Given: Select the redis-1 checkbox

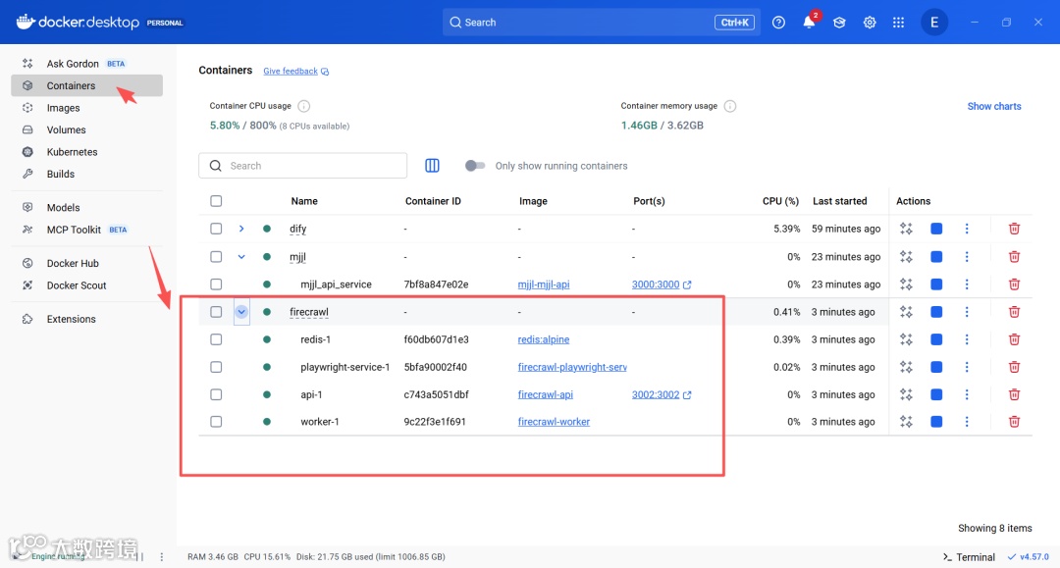Looking at the screenshot, I should (x=216, y=339).
